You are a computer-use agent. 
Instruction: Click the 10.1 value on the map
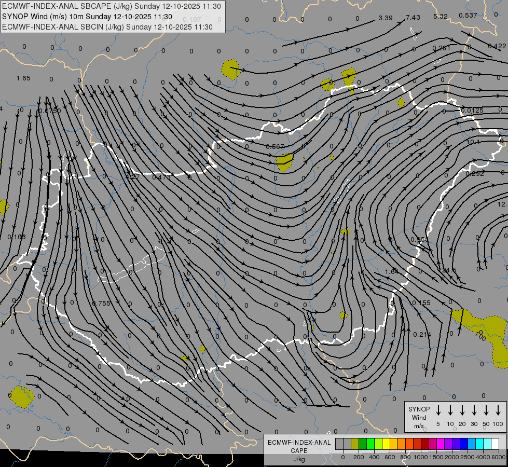[x=473, y=142]
